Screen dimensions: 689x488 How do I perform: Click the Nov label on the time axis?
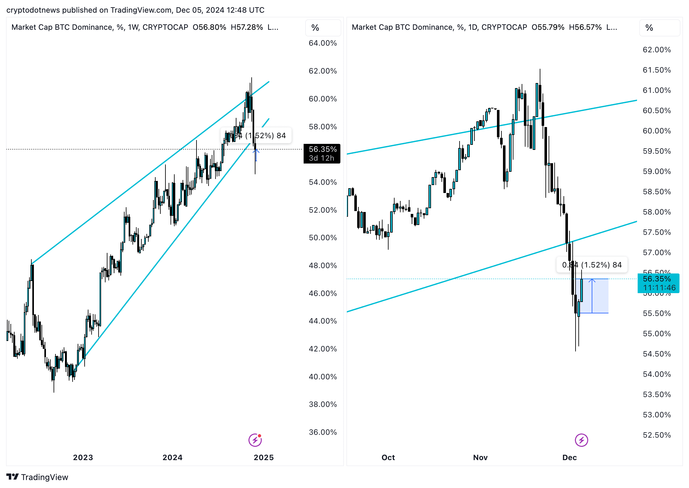(x=480, y=457)
